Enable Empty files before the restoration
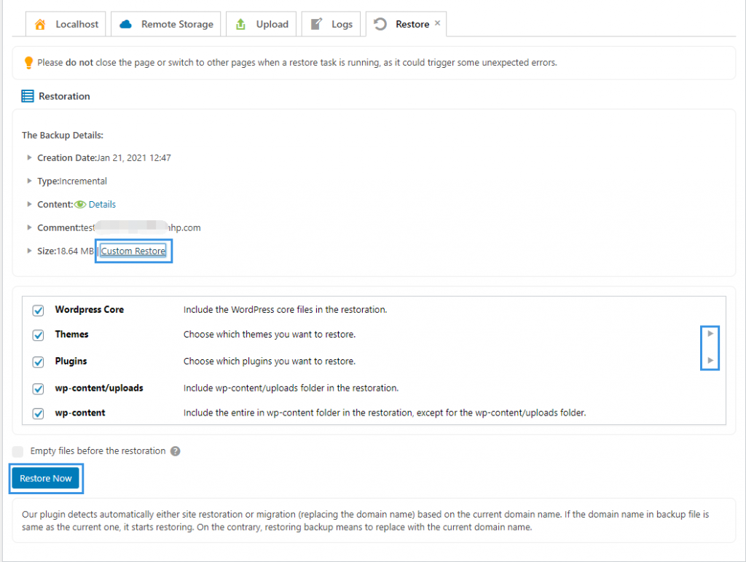This screenshot has width=746, height=562. 17,451
